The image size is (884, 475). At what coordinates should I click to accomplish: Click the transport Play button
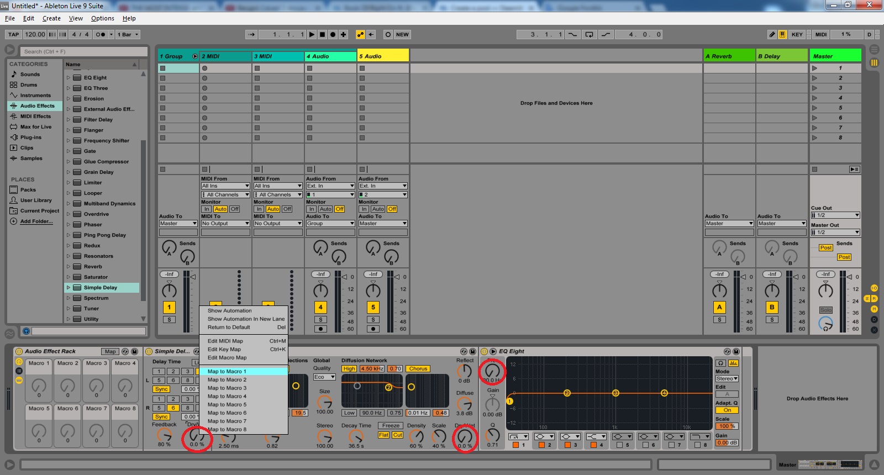312,34
